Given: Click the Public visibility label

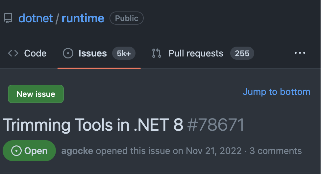Looking at the screenshot, I should (127, 18).
